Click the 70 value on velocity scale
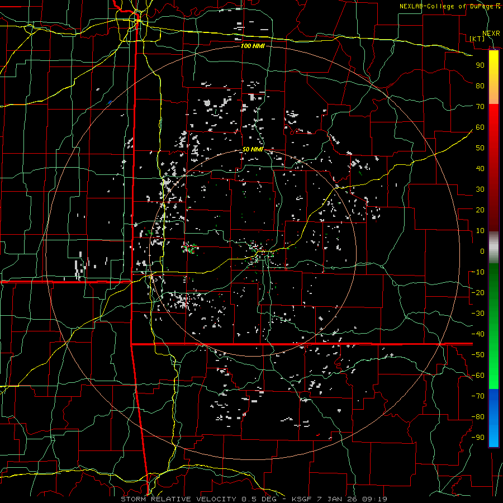 480,107
